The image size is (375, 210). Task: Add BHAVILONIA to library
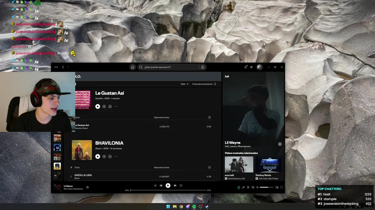104,156
